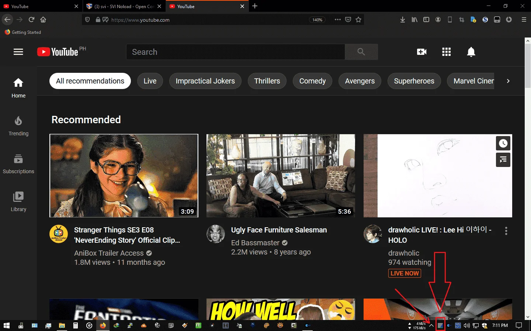Select the Live chip

(150, 81)
